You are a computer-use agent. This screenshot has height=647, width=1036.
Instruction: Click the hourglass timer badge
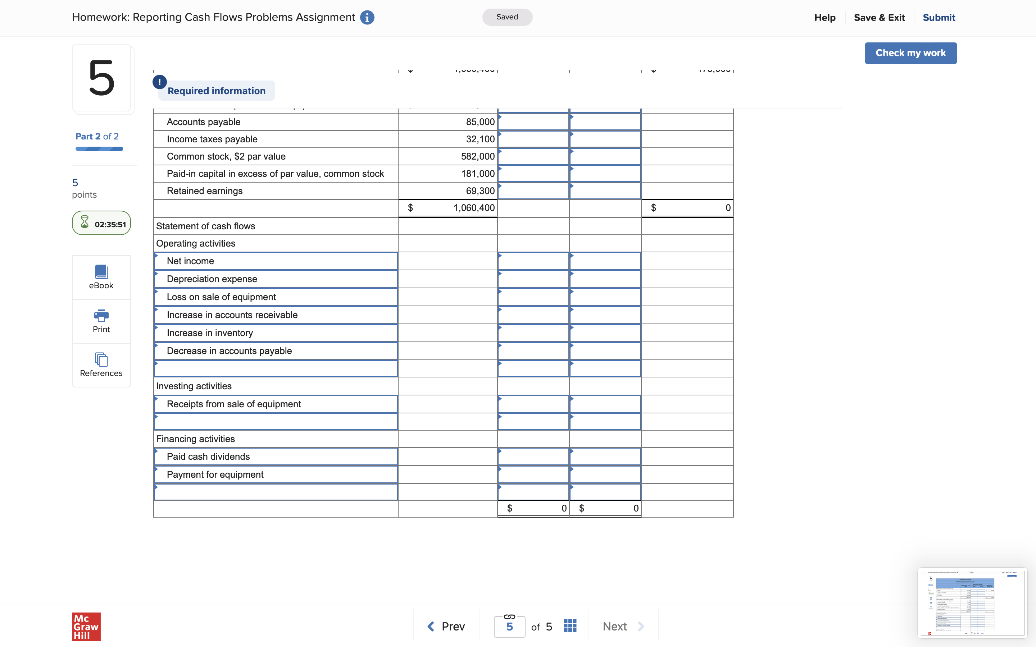click(x=101, y=223)
